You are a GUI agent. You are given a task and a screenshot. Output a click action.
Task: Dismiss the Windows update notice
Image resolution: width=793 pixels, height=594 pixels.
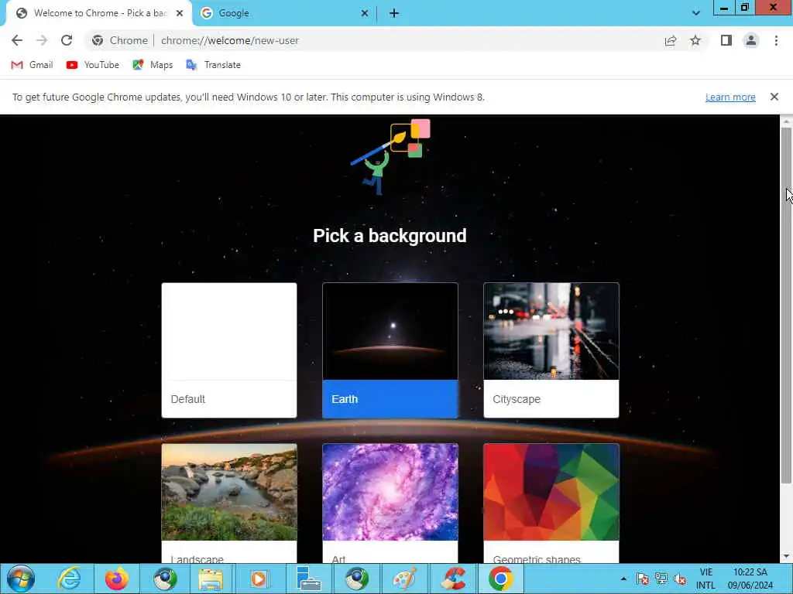774,97
